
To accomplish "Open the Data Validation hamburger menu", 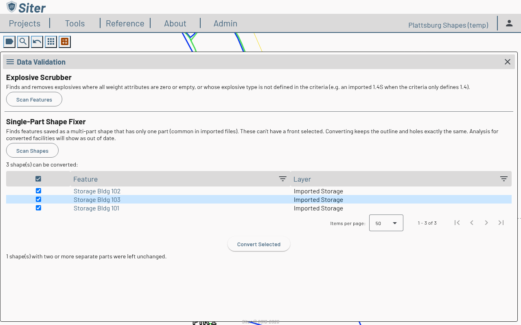I will pyautogui.click(x=10, y=62).
